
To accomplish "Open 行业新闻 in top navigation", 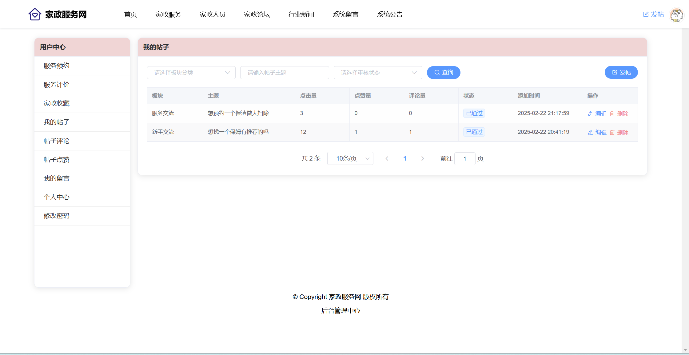I will (301, 14).
